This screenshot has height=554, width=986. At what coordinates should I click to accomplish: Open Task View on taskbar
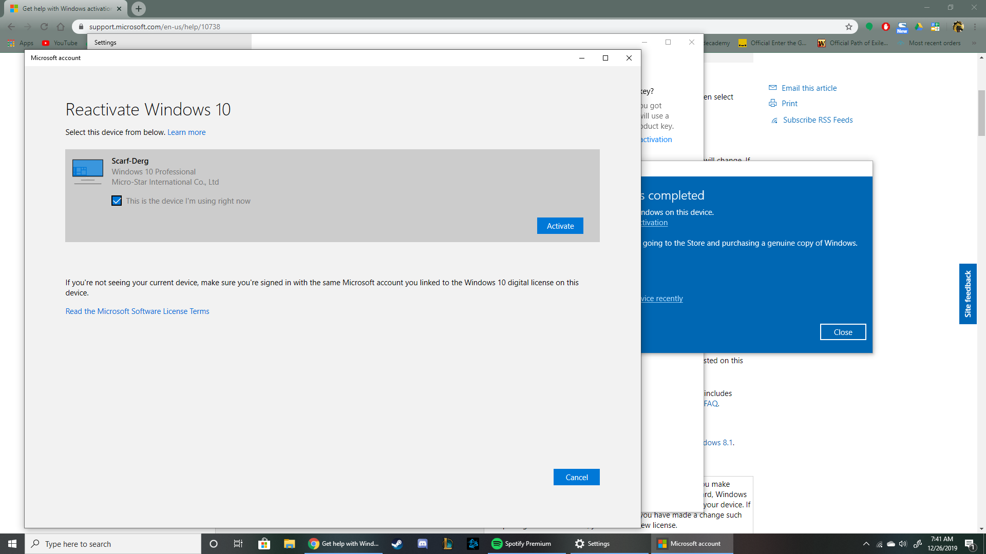click(x=238, y=544)
